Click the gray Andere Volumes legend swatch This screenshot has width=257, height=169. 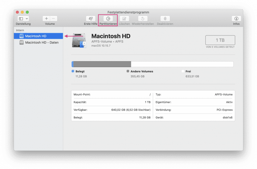tap(128, 71)
